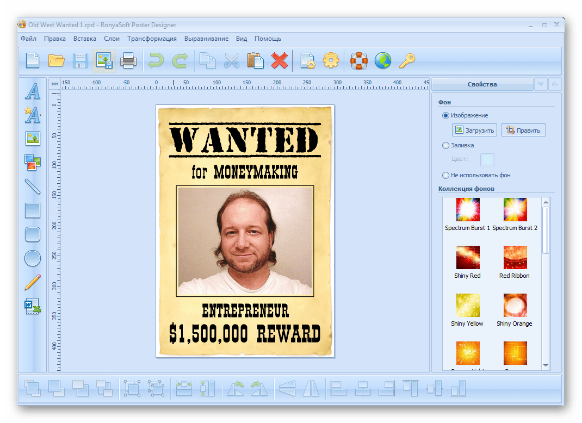Click the Цвет color swatch

487,160
